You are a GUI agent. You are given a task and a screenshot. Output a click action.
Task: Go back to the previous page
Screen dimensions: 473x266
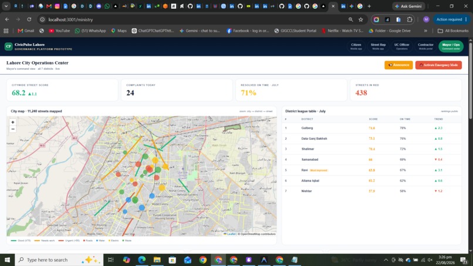pyautogui.click(x=7, y=19)
